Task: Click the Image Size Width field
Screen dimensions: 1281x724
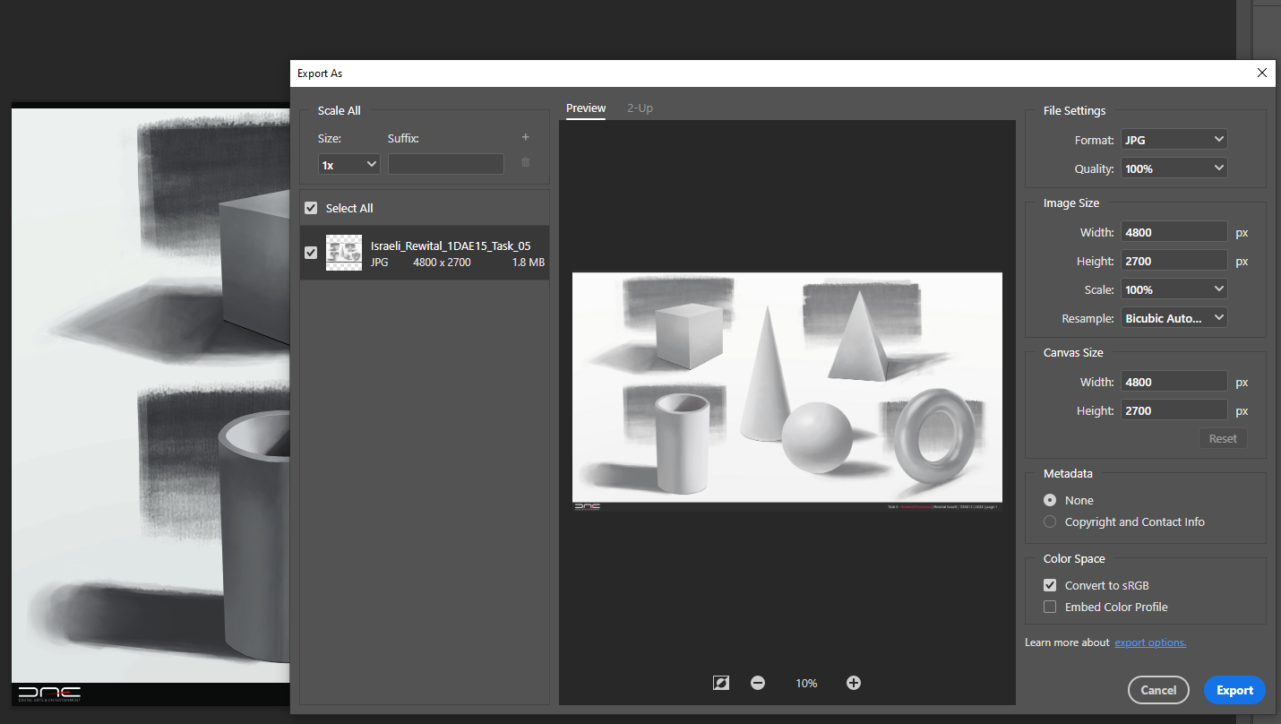Action: [x=1174, y=231]
